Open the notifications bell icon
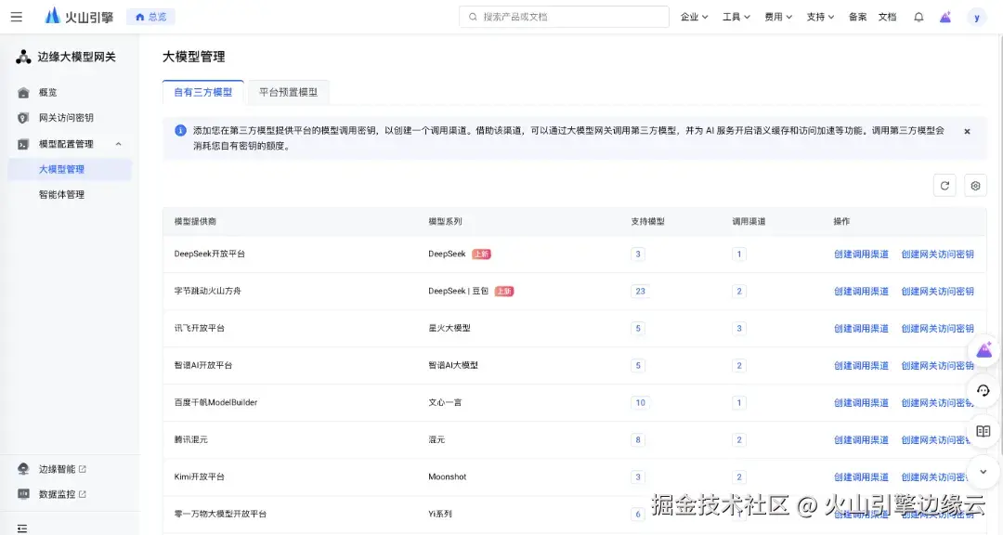Viewport: 1003px width, 535px height. point(918,18)
